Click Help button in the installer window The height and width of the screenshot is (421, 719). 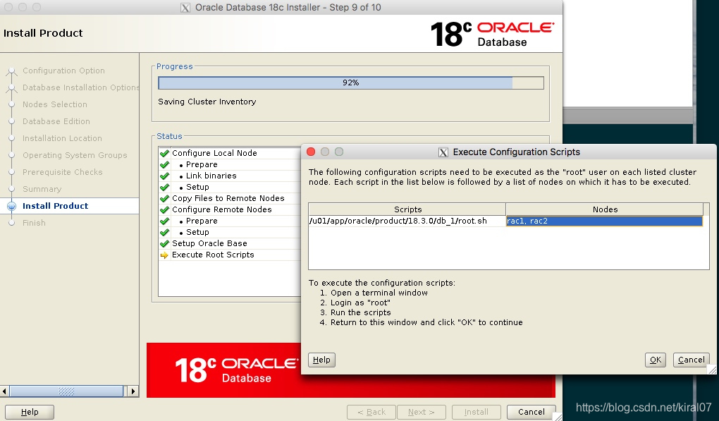click(x=30, y=412)
